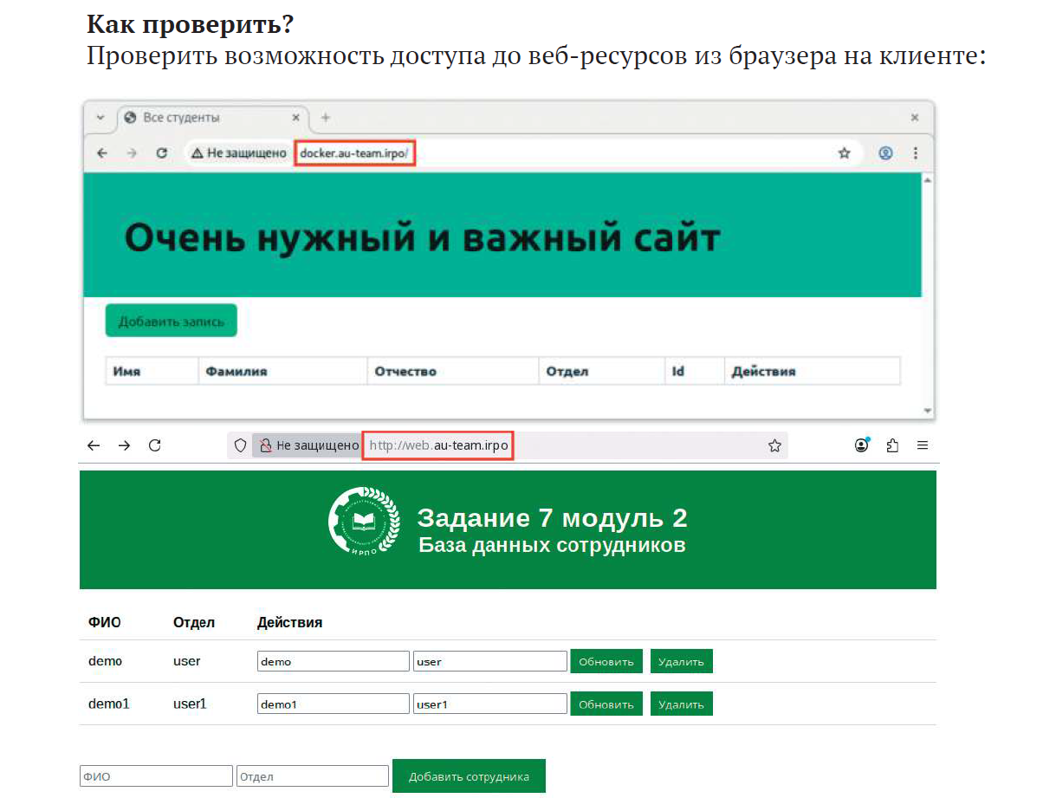This screenshot has width=1043, height=811.
Task: Click the empty "Отдел" new employee field
Action: [313, 776]
